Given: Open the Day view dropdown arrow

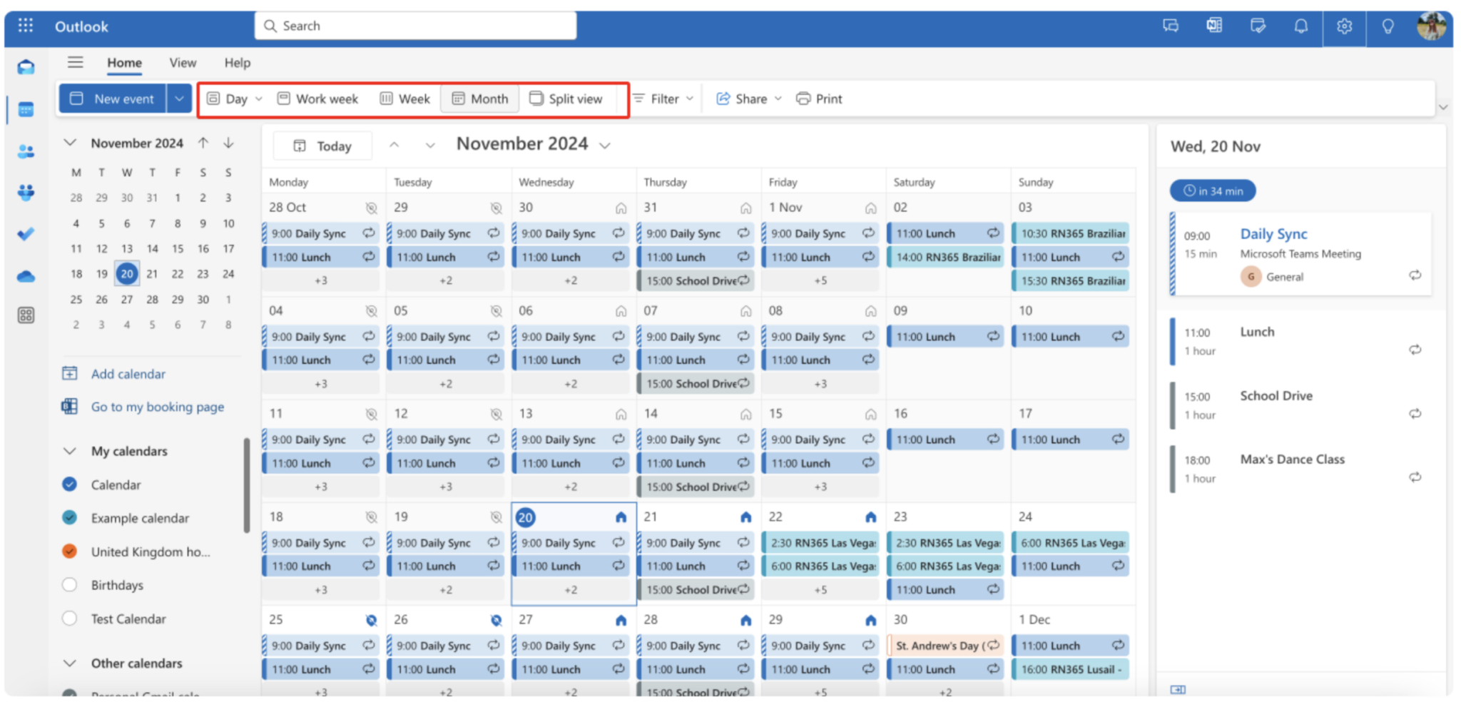Looking at the screenshot, I should 259,98.
